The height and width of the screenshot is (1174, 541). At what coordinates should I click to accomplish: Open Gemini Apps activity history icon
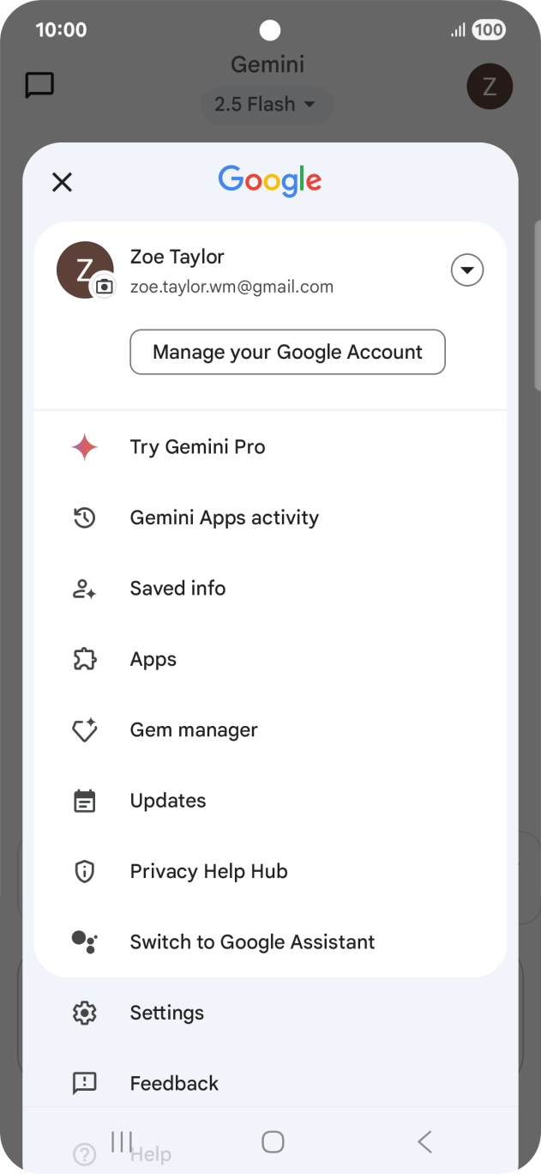coord(84,517)
